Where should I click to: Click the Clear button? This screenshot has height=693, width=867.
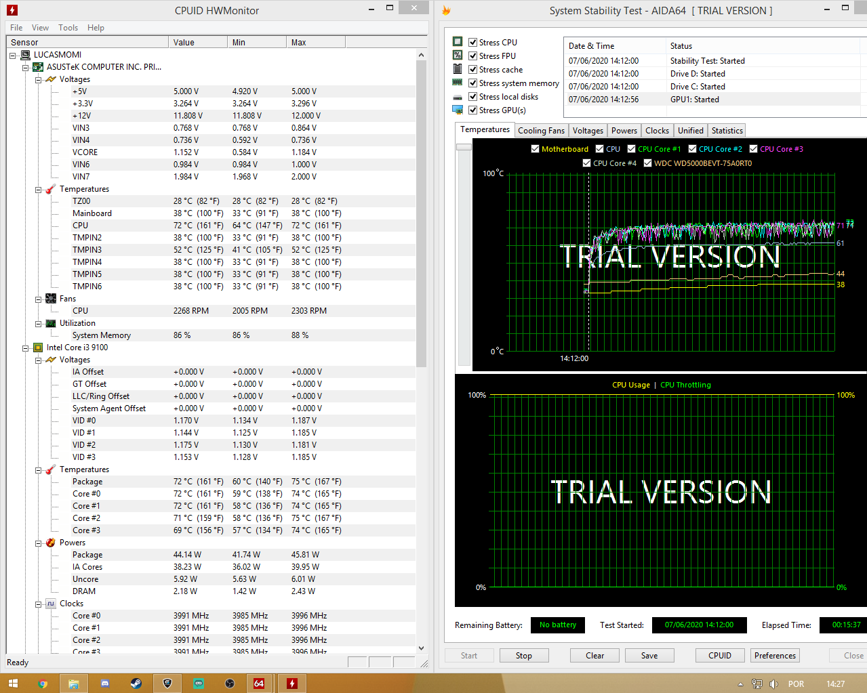[x=594, y=656]
